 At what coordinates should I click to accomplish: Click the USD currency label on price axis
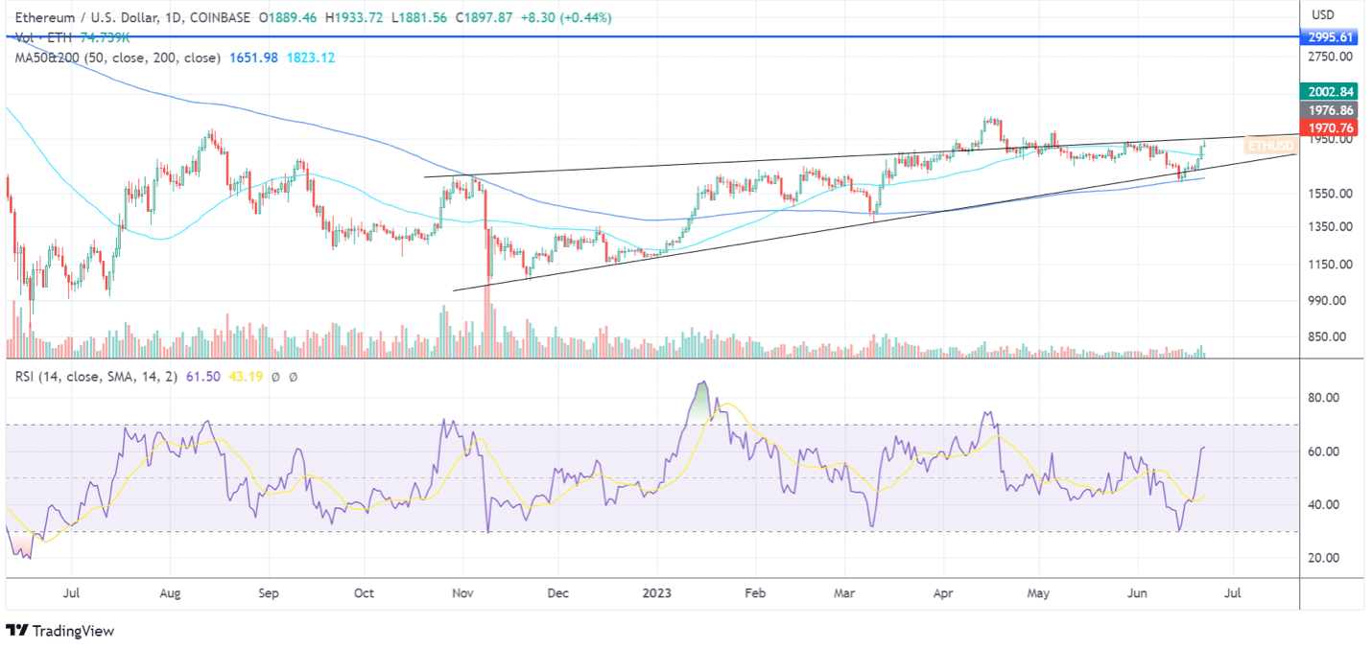pyautogui.click(x=1323, y=14)
